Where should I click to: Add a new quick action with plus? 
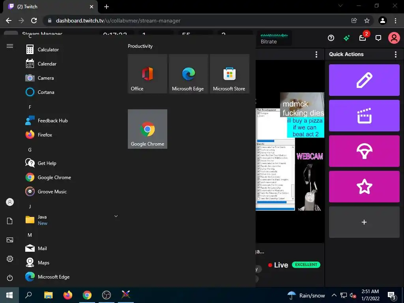pyautogui.click(x=364, y=222)
